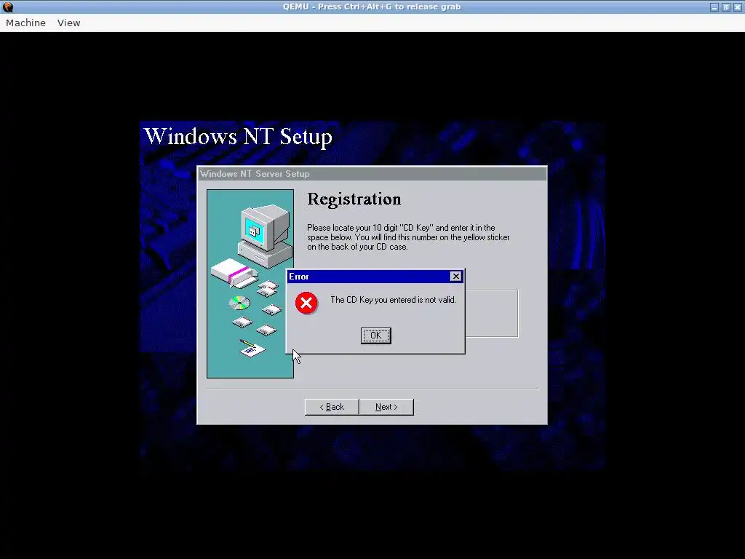Viewport: 745px width, 559px height.
Task: Click the CD disc illustration
Action: pos(239,303)
